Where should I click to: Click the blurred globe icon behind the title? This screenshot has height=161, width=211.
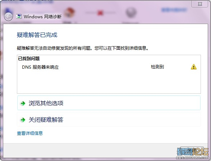click(x=131, y=13)
